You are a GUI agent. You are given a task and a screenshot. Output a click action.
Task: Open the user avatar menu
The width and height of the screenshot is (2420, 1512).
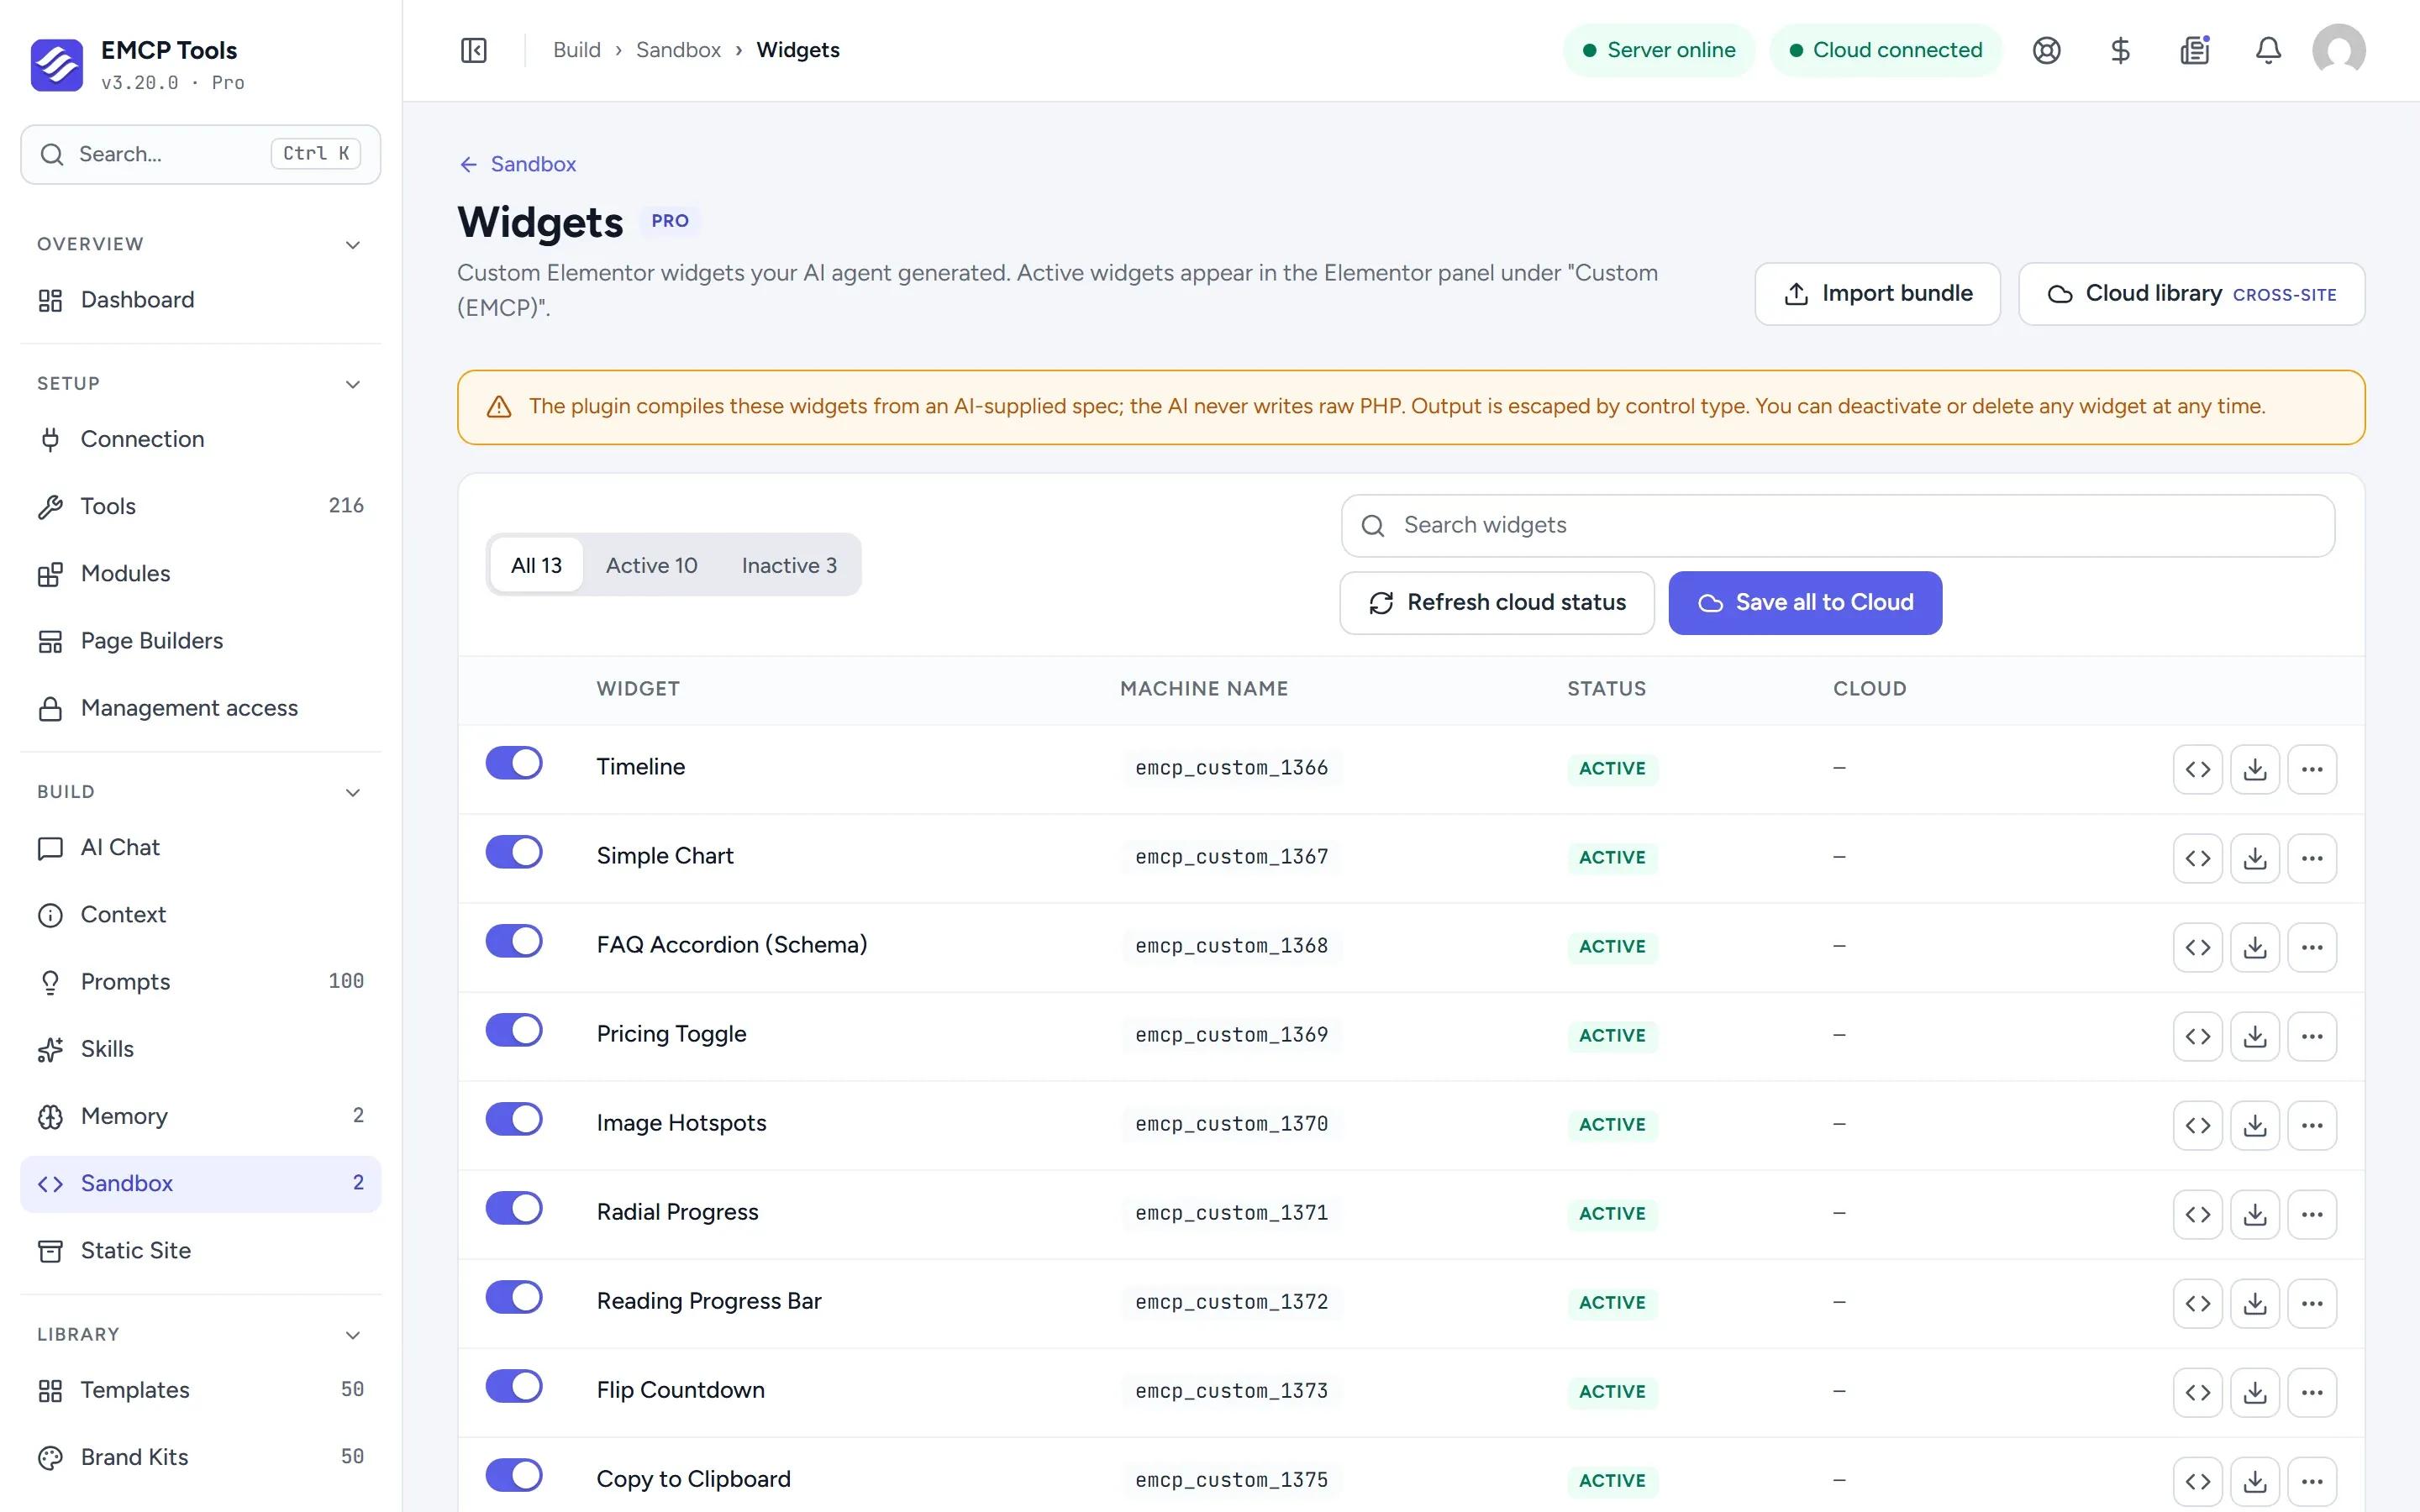point(2338,50)
